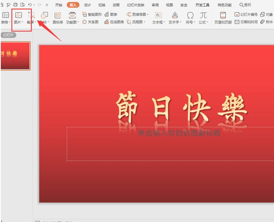Open the 审阅 review tab
Viewport: 274px width, 222px height.
(155, 5)
